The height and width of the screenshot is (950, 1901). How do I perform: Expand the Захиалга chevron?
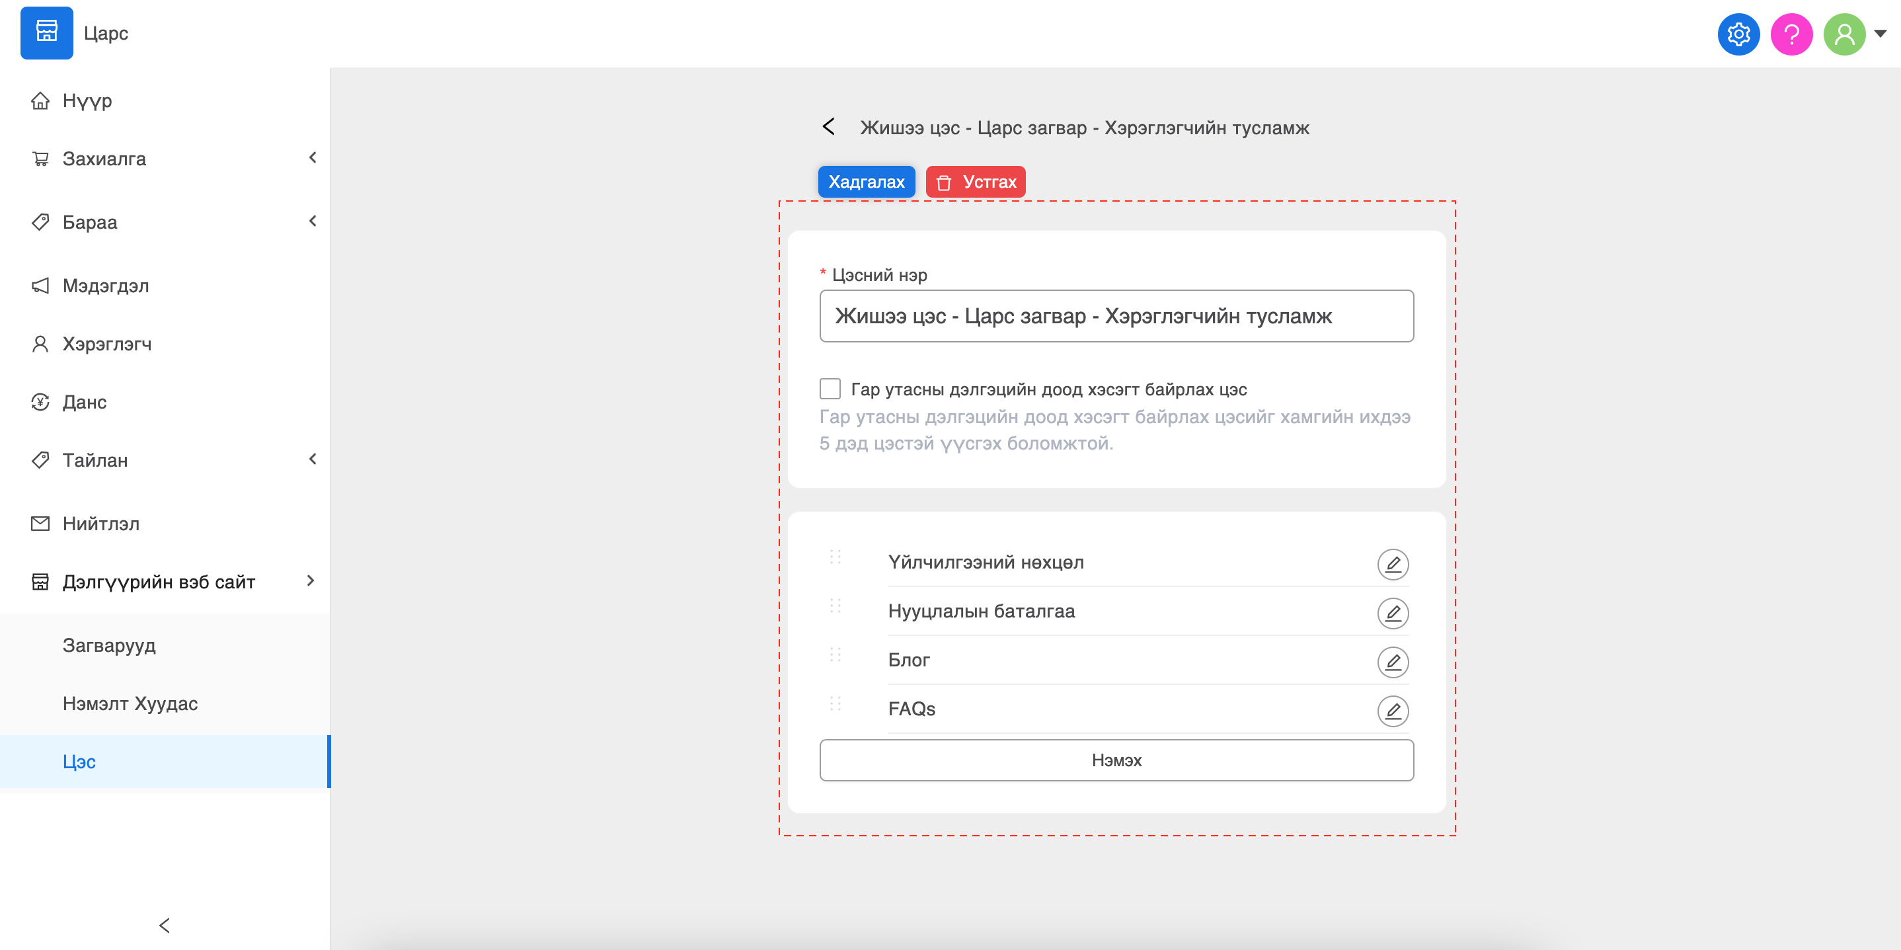coord(313,158)
